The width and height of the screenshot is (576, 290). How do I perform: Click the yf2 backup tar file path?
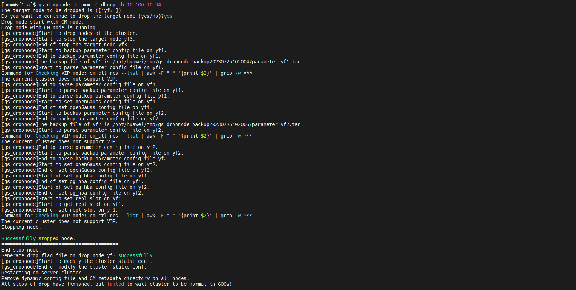206,124
